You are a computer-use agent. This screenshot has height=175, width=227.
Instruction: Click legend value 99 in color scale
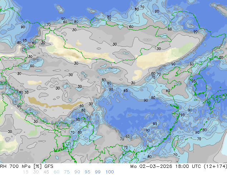pos(98,172)
